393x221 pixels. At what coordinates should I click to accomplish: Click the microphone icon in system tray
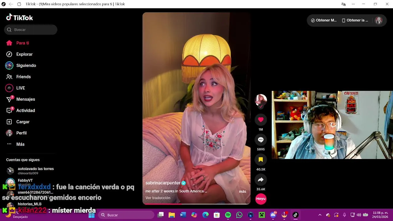(x=344, y=215)
